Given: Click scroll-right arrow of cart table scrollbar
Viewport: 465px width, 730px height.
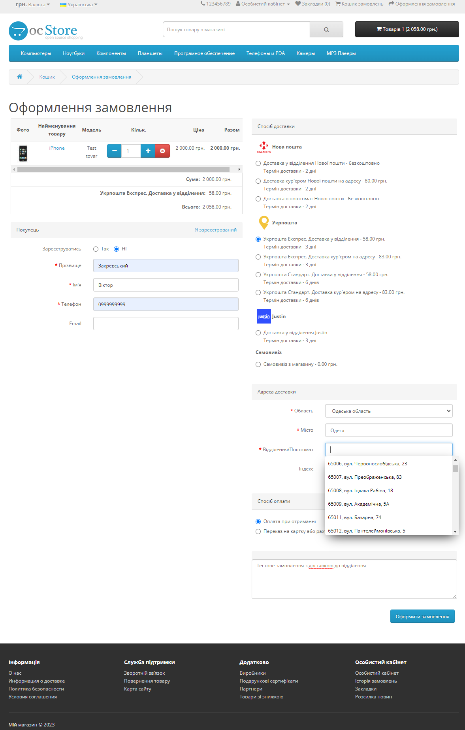Looking at the screenshot, I should pos(239,169).
